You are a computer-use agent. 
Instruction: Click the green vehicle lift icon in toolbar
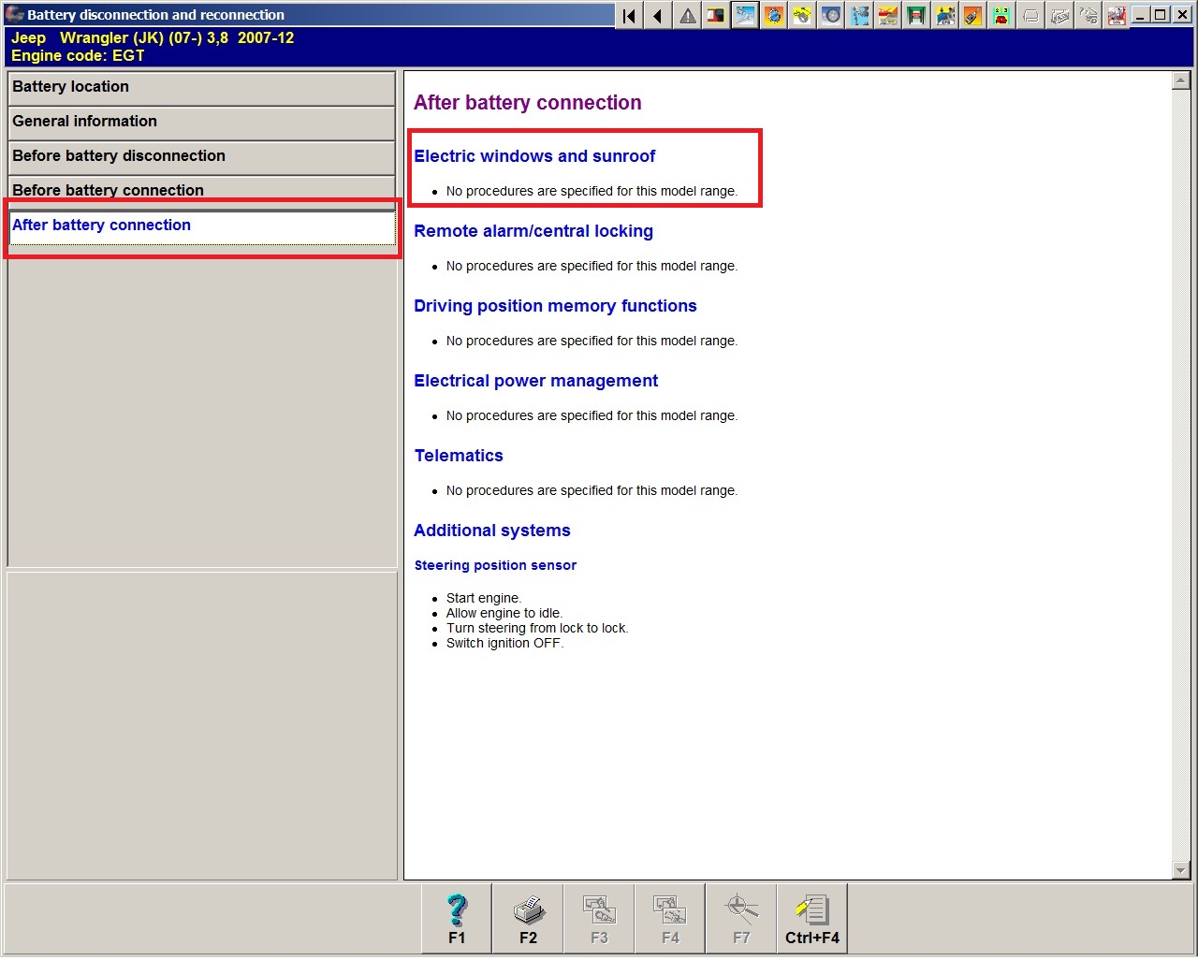tap(916, 15)
